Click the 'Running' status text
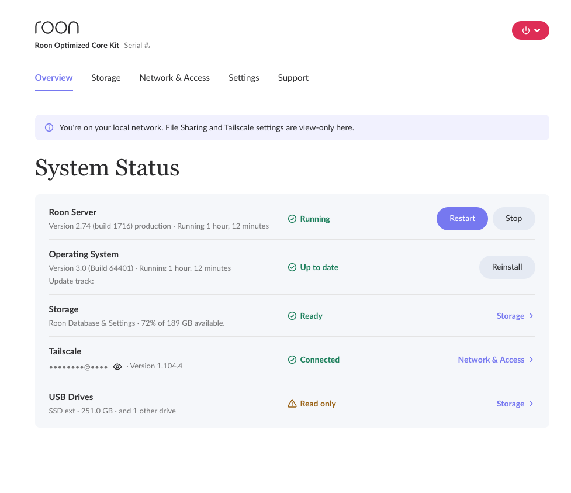 (x=315, y=219)
